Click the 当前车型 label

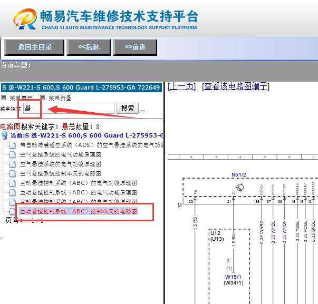point(15,65)
